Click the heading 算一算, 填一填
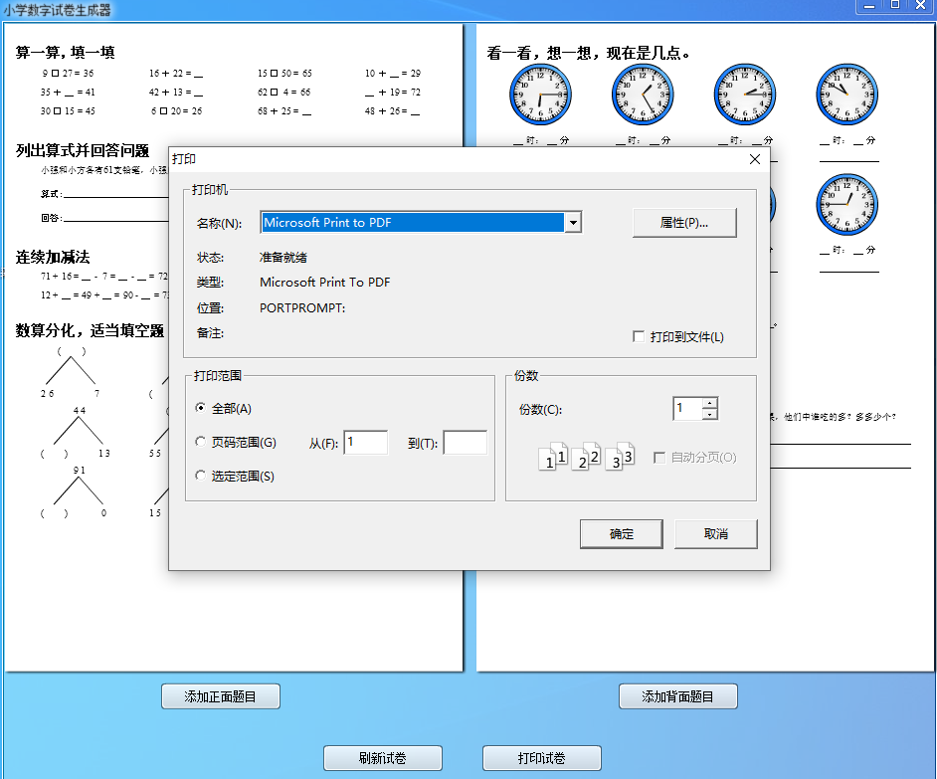 [65, 53]
